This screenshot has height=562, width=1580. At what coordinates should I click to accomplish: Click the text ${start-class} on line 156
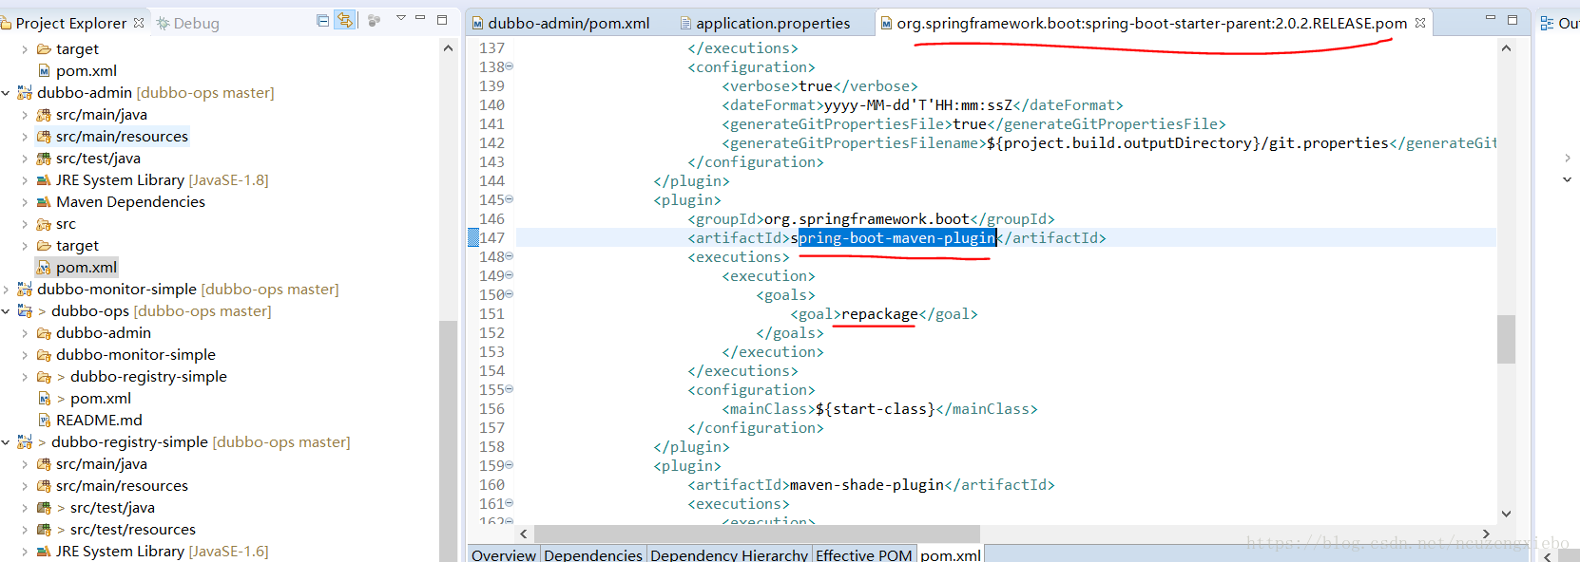(876, 409)
